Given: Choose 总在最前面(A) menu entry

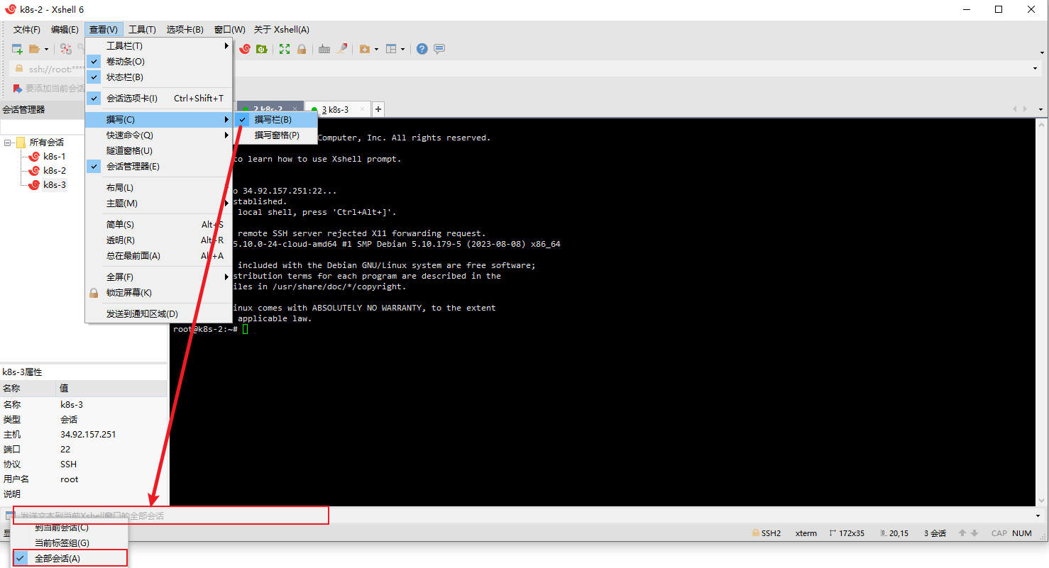Looking at the screenshot, I should point(158,256).
